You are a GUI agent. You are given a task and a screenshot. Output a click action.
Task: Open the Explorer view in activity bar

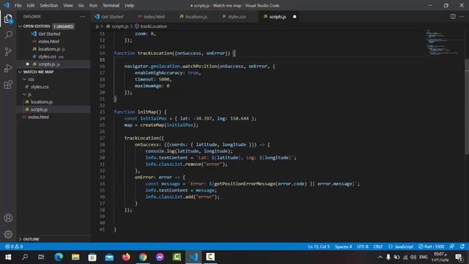[x=8, y=18]
